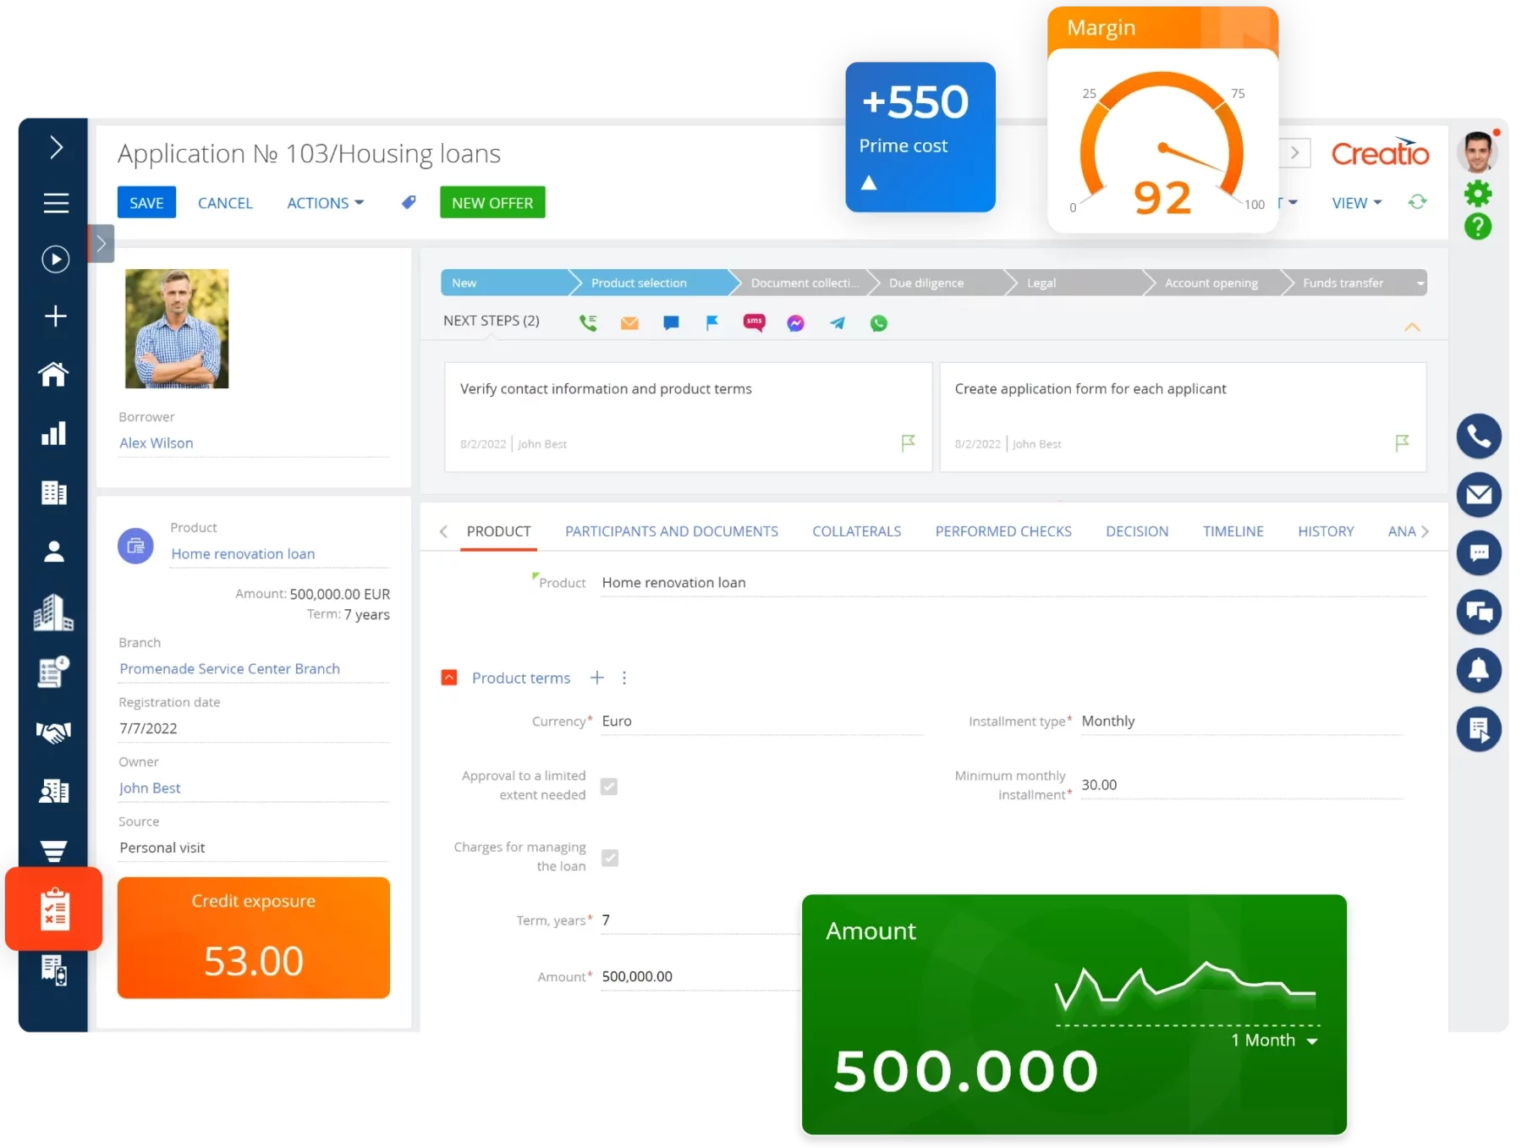
Task: Open the ACTIONS dropdown menu
Action: [325, 203]
